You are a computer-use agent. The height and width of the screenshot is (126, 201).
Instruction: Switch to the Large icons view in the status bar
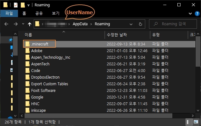coord(196,122)
